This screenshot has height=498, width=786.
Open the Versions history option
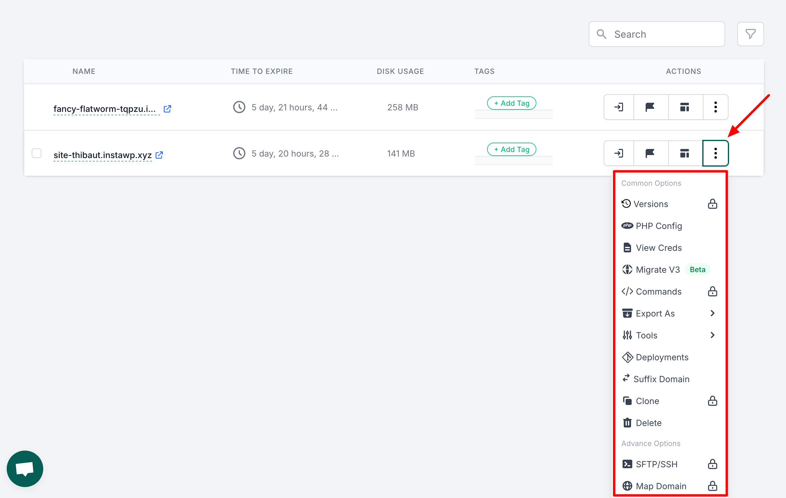pos(651,204)
